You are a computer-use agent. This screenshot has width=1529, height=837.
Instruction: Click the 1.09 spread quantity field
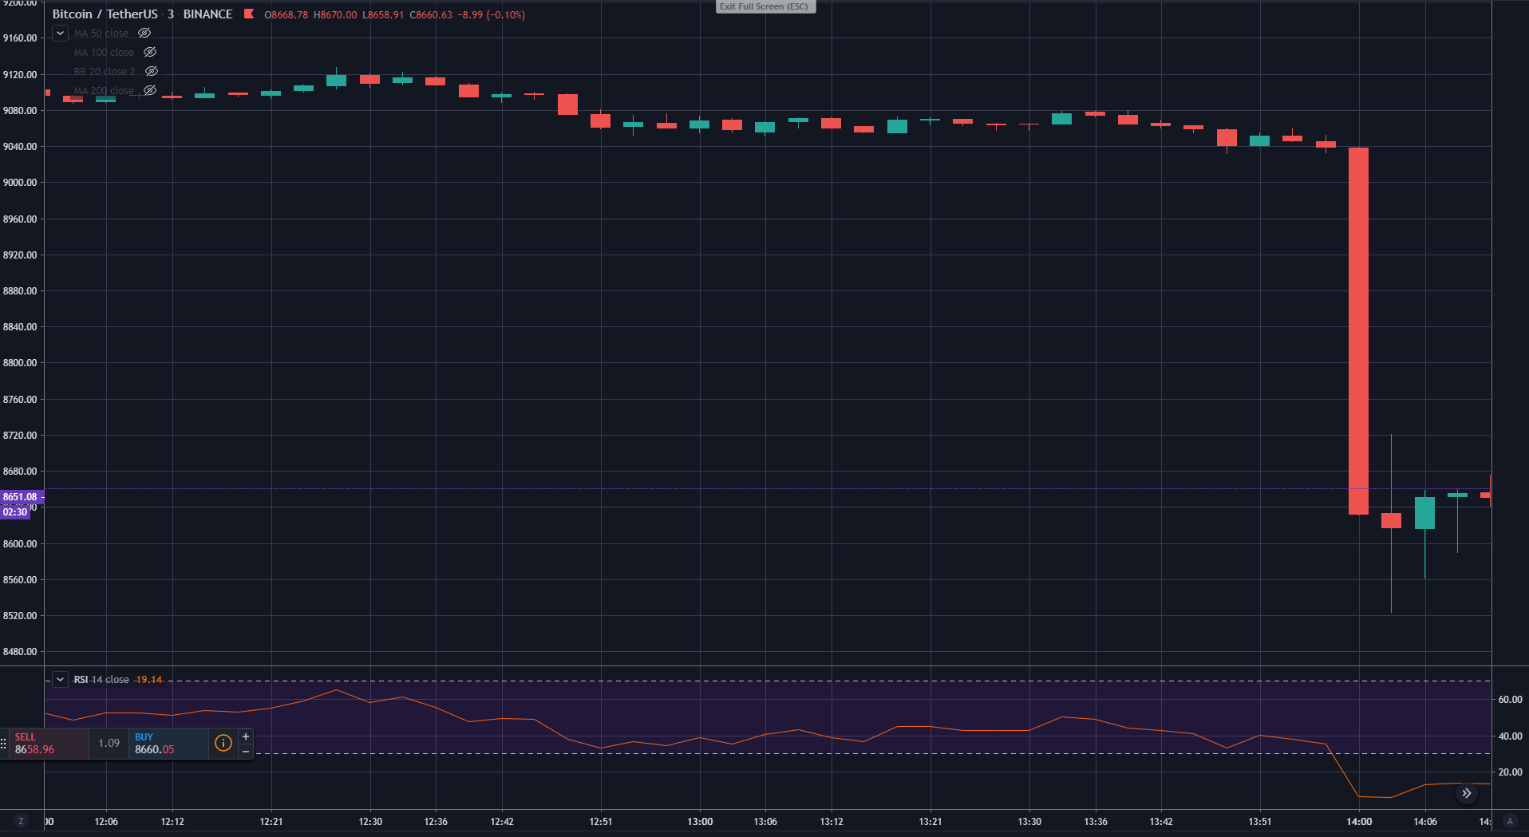109,744
